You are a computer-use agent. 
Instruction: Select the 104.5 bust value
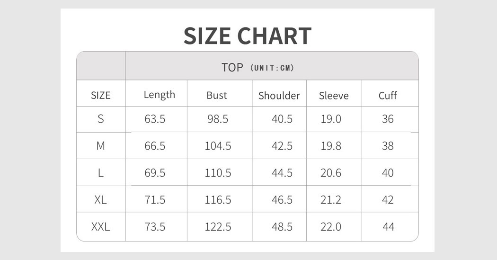218,146
